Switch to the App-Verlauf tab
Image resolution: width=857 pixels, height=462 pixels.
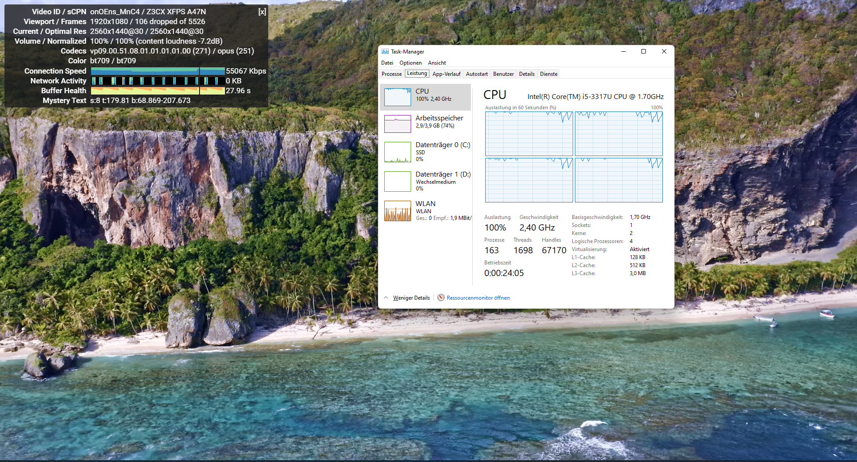pos(446,74)
